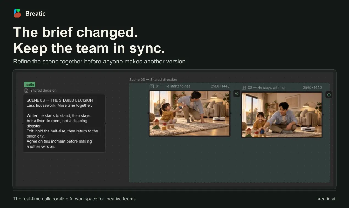Image resolution: width=349 pixels, height=208 pixels.
Task: Click the Shared decision node label
Action: click(43, 91)
